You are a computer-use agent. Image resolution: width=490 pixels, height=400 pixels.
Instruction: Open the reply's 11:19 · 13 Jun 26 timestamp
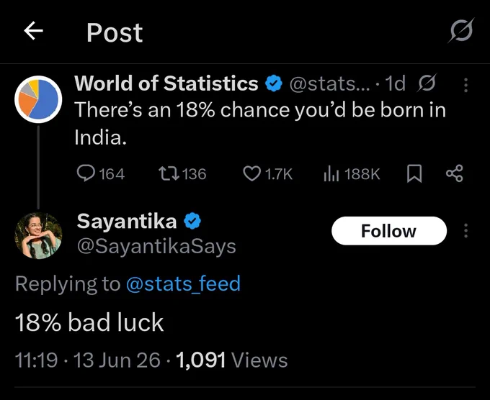click(87, 360)
